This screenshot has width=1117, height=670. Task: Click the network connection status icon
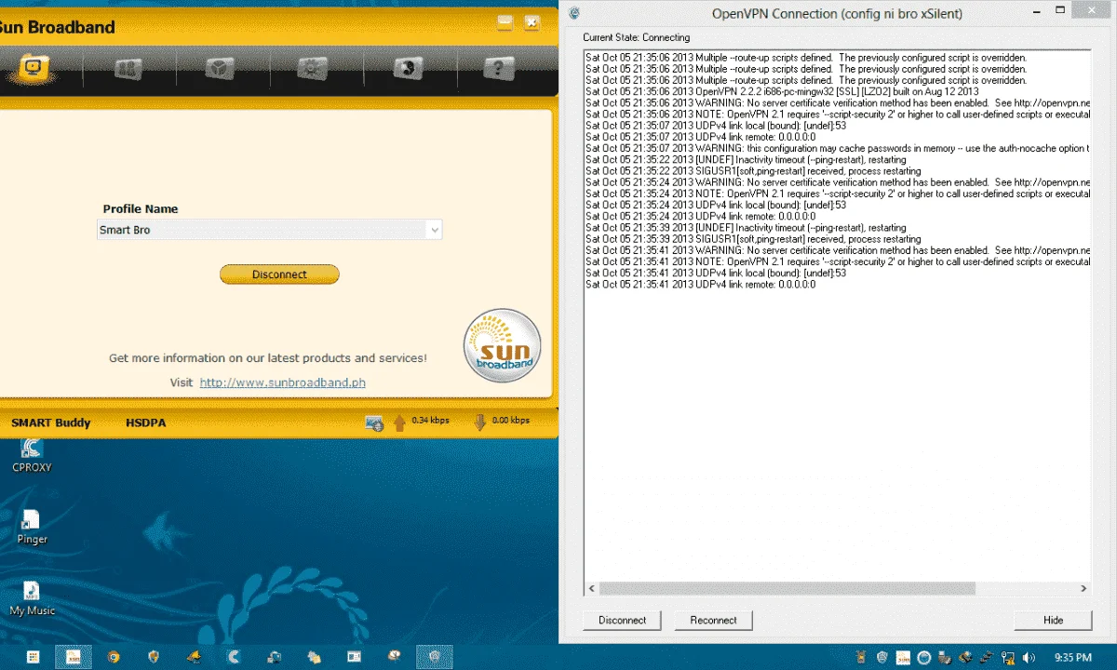click(x=374, y=422)
